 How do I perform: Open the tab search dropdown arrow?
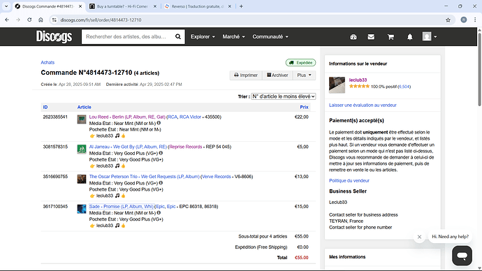coord(6,6)
